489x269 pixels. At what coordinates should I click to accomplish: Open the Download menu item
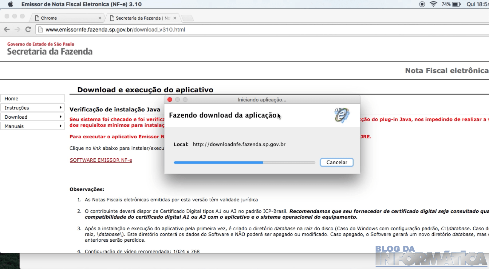[x=32, y=117]
